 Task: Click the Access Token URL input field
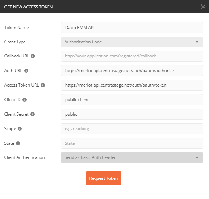(x=132, y=85)
